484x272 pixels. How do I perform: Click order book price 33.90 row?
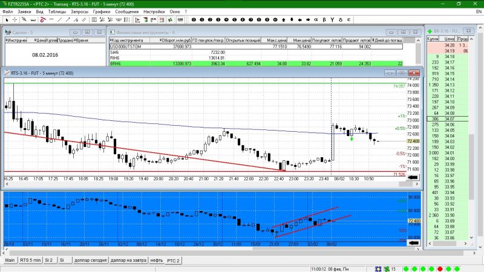[x=448, y=215]
